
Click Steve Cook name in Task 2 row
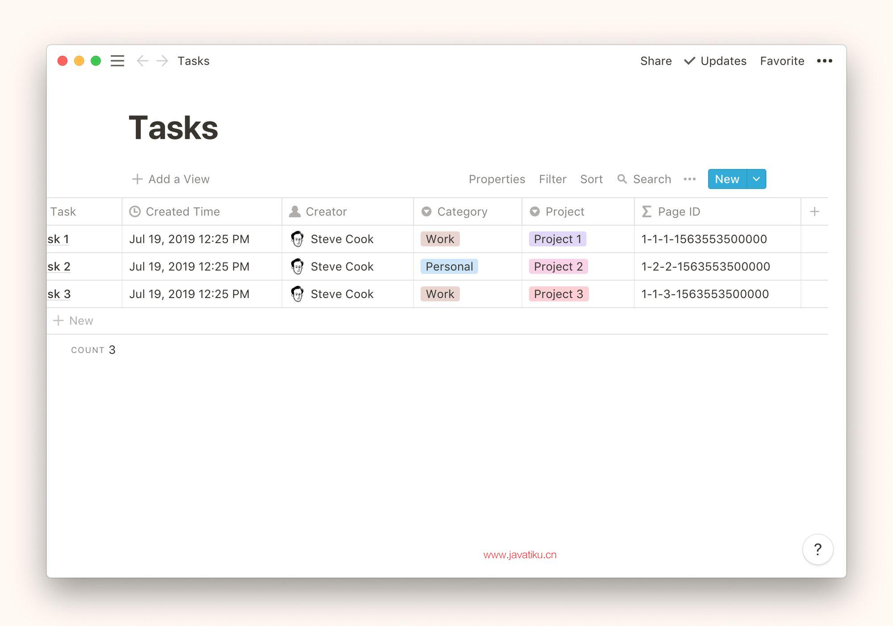click(342, 266)
